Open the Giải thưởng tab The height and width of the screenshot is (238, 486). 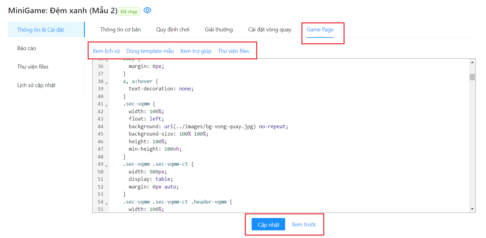click(x=219, y=30)
